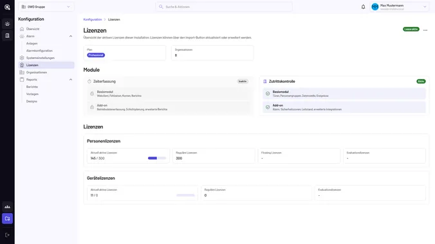Click the Aktiv badge on Zutrittskontrolle

421,82
